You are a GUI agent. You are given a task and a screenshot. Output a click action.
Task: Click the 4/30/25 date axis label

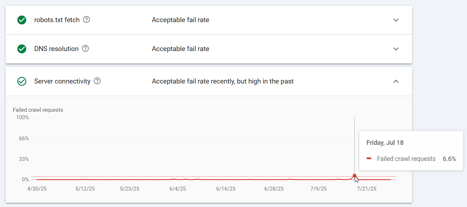[x=37, y=189]
